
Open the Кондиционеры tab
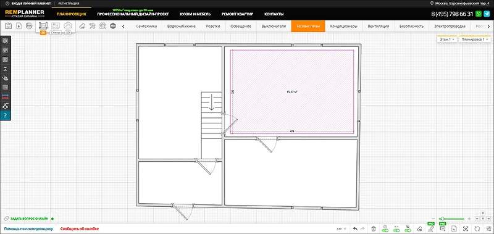click(x=343, y=26)
